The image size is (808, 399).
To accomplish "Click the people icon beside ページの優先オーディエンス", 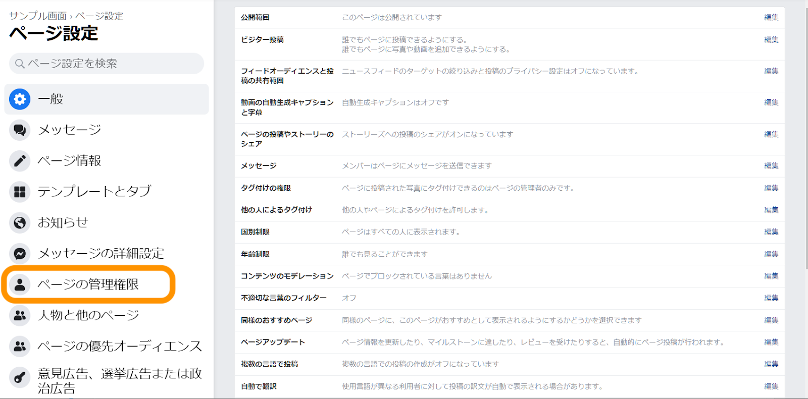I will [20, 346].
